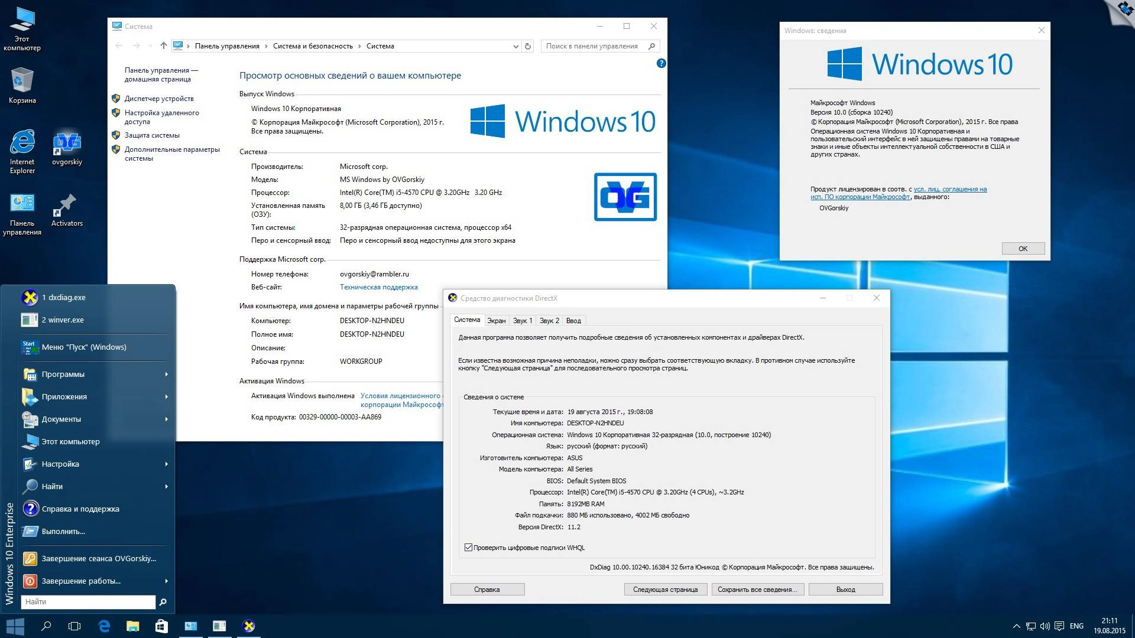Open the Техническая поддержка link
The height and width of the screenshot is (638, 1135).
(379, 287)
